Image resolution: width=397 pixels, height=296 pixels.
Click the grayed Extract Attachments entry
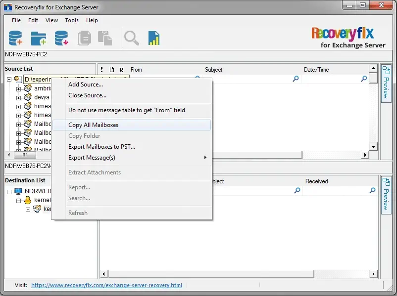pyautogui.click(x=132, y=172)
